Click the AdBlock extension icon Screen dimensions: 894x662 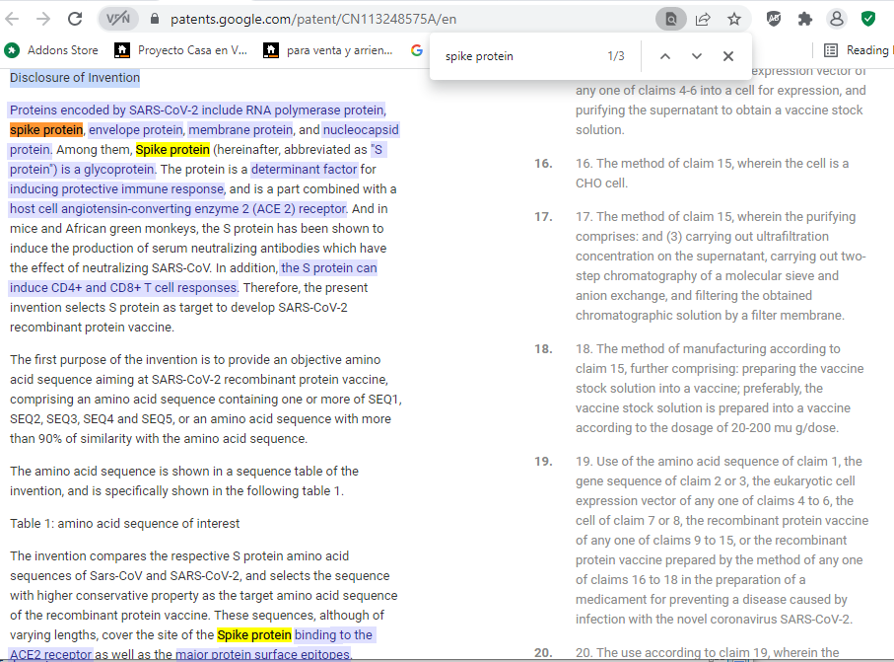click(775, 19)
